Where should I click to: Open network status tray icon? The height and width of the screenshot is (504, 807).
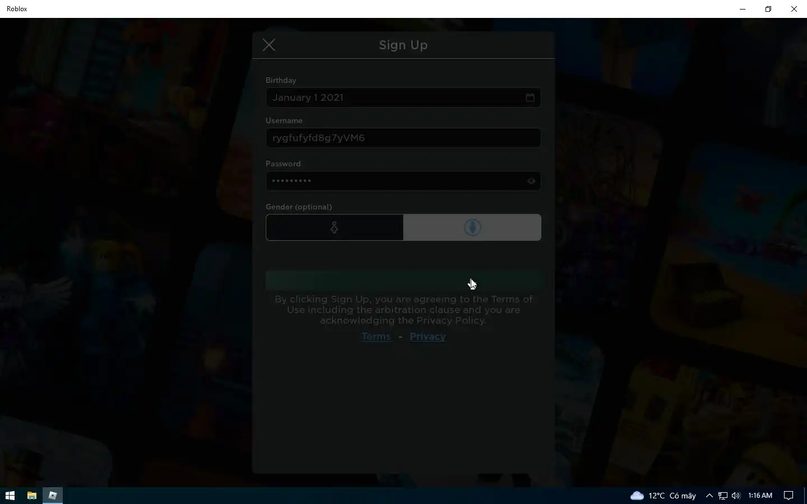tap(723, 496)
